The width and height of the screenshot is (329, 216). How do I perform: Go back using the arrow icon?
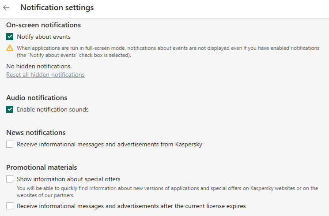pyautogui.click(x=7, y=7)
